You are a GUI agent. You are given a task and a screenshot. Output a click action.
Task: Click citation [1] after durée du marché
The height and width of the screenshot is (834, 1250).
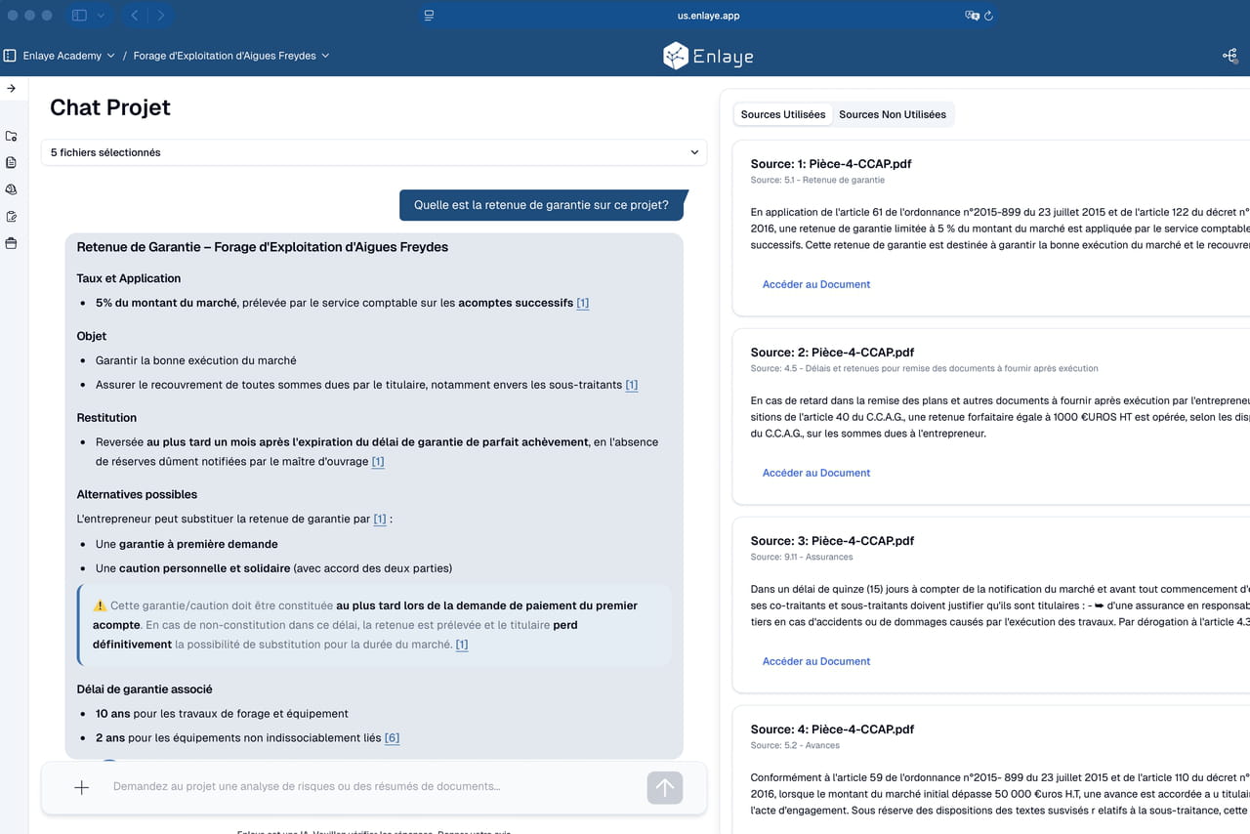[x=462, y=645]
